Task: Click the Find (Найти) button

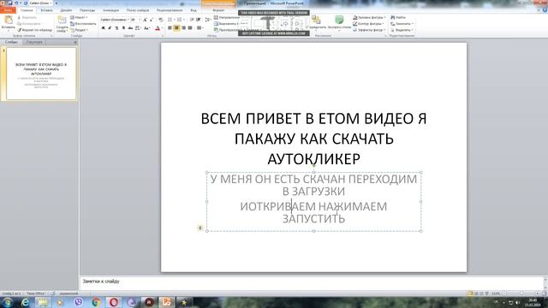Action: pos(398,17)
